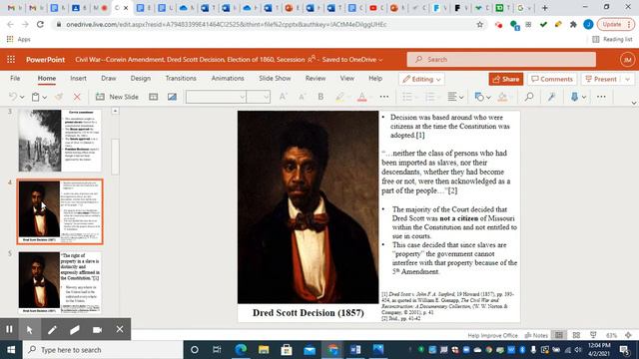
Task: Toggle the Notes pane in status bar
Action: [x=536, y=335]
